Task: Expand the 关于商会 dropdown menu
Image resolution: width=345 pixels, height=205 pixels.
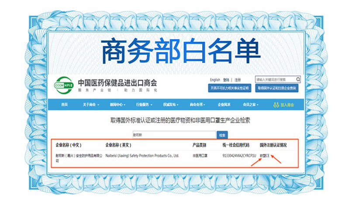Action: point(90,105)
